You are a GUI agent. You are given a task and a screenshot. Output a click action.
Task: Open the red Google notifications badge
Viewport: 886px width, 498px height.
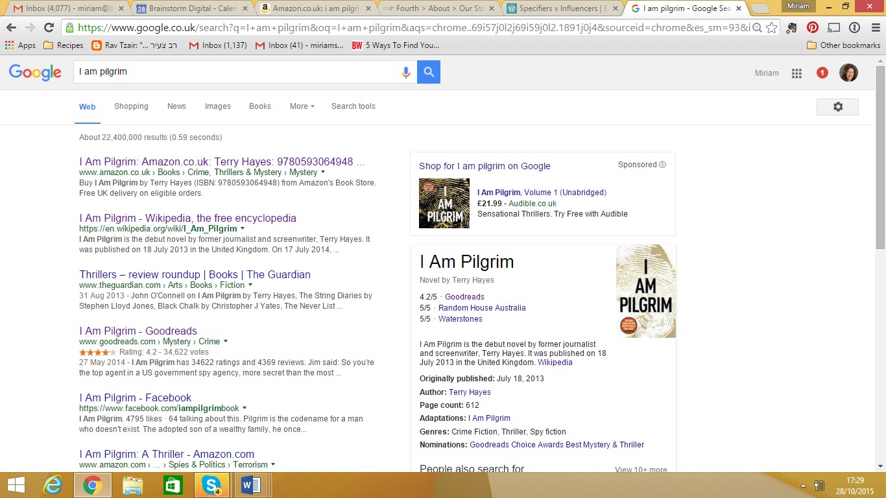click(822, 73)
